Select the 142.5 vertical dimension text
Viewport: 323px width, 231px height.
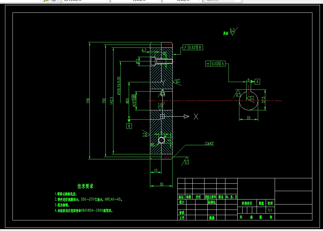tap(111, 101)
